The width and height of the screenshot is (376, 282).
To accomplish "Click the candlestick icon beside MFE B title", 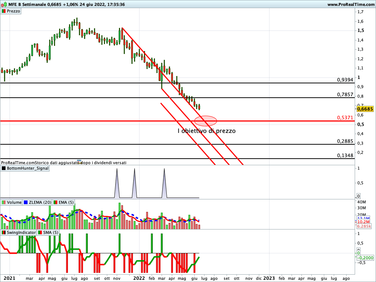I will pos(4,4).
